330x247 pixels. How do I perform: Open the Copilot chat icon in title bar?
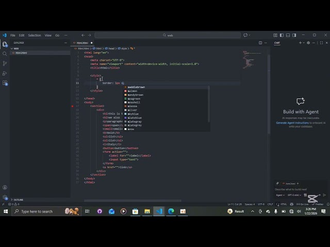(x=245, y=36)
